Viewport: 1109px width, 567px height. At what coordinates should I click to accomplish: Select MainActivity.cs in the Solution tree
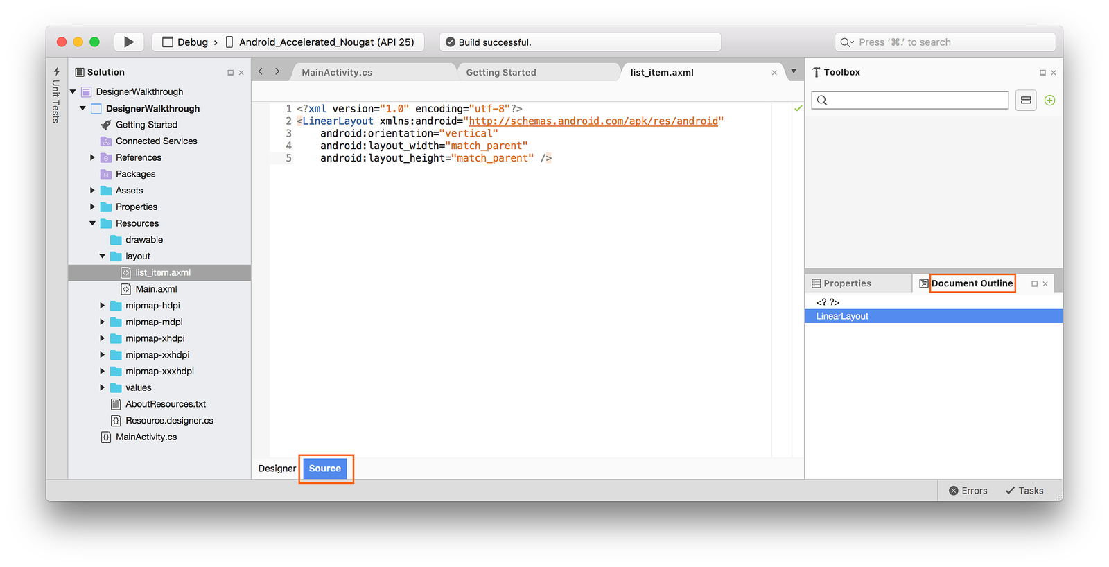[146, 437]
